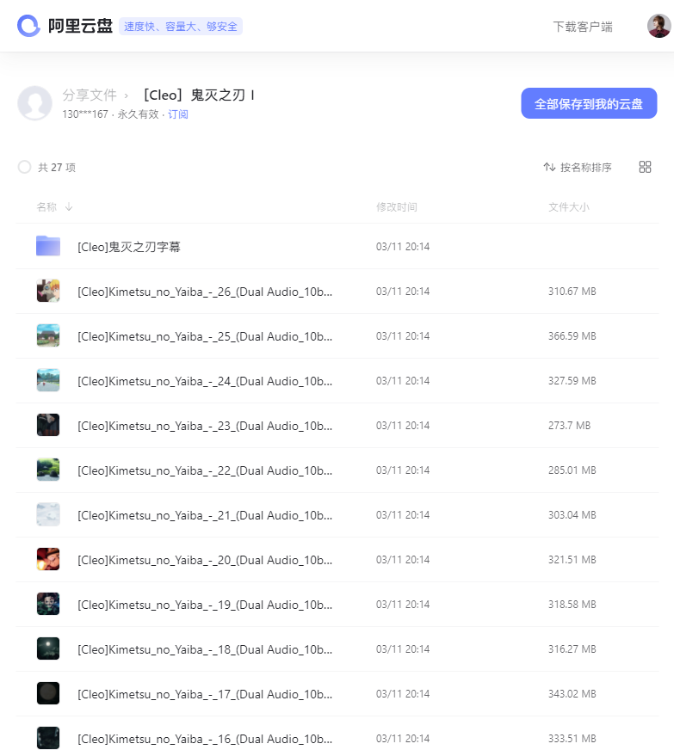Click the 阿里云盘 brand name text
The image size is (674, 756).
coord(80,26)
